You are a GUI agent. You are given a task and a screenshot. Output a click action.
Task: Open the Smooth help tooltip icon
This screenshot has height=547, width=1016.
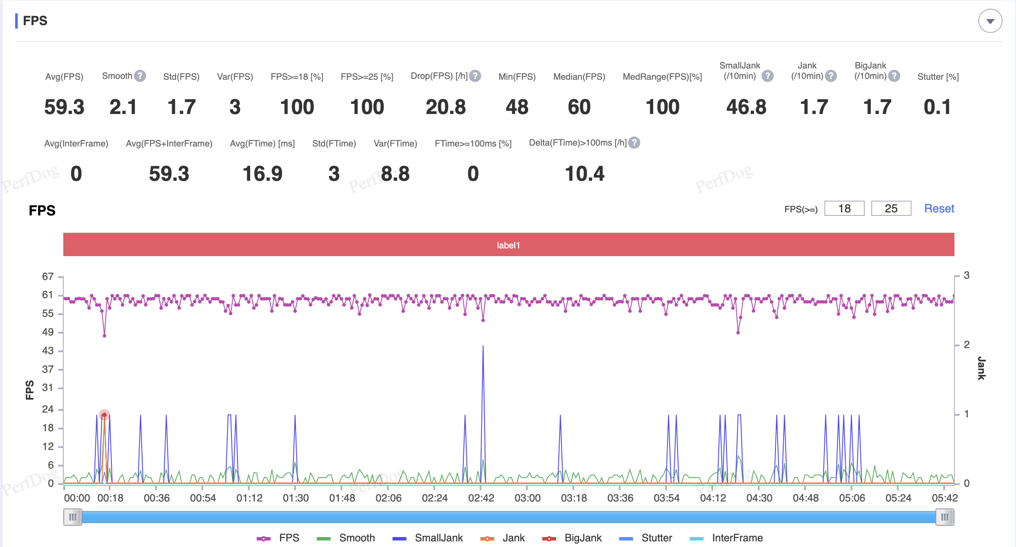140,76
